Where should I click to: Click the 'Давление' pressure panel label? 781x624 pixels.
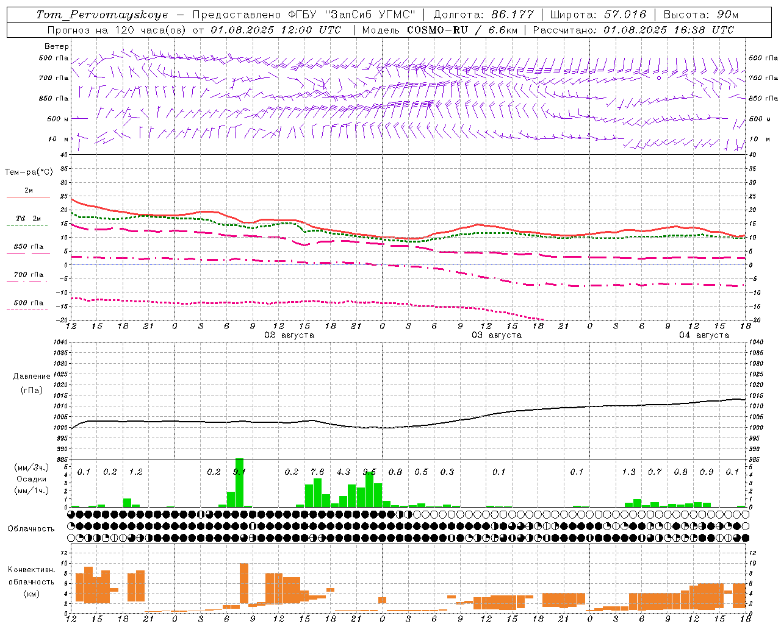[32, 377]
